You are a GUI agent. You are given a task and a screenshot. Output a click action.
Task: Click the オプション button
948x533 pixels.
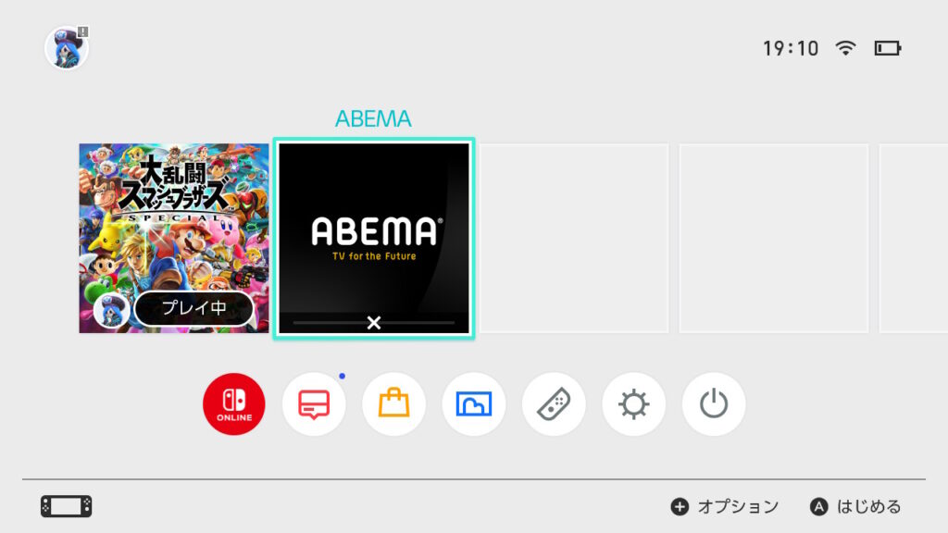point(725,506)
